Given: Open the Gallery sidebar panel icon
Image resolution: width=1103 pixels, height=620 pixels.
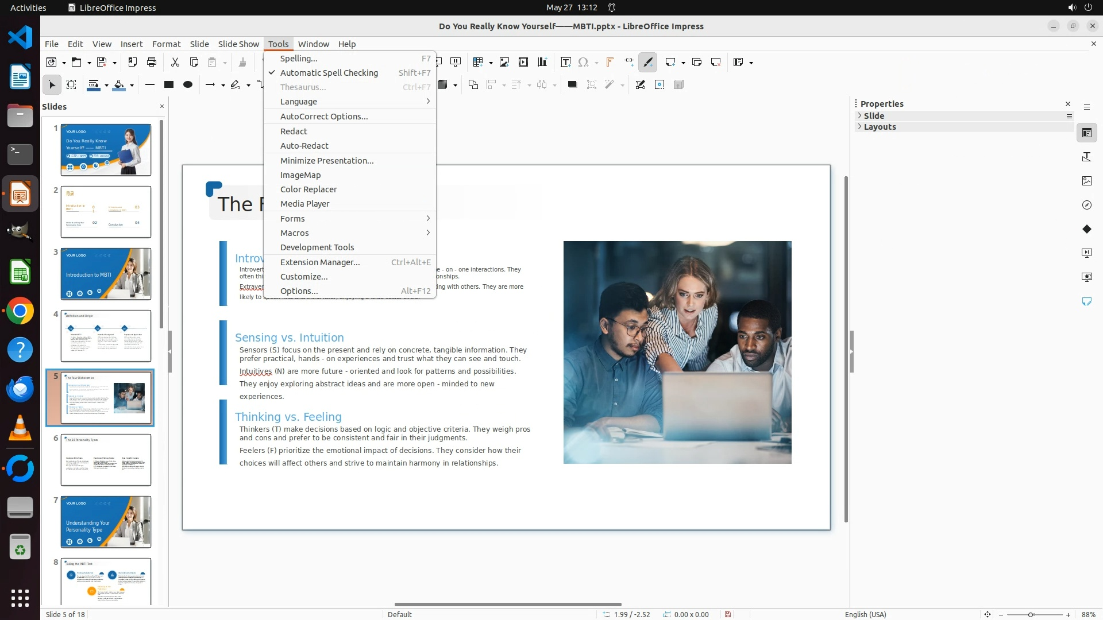Looking at the screenshot, I should pyautogui.click(x=1086, y=181).
